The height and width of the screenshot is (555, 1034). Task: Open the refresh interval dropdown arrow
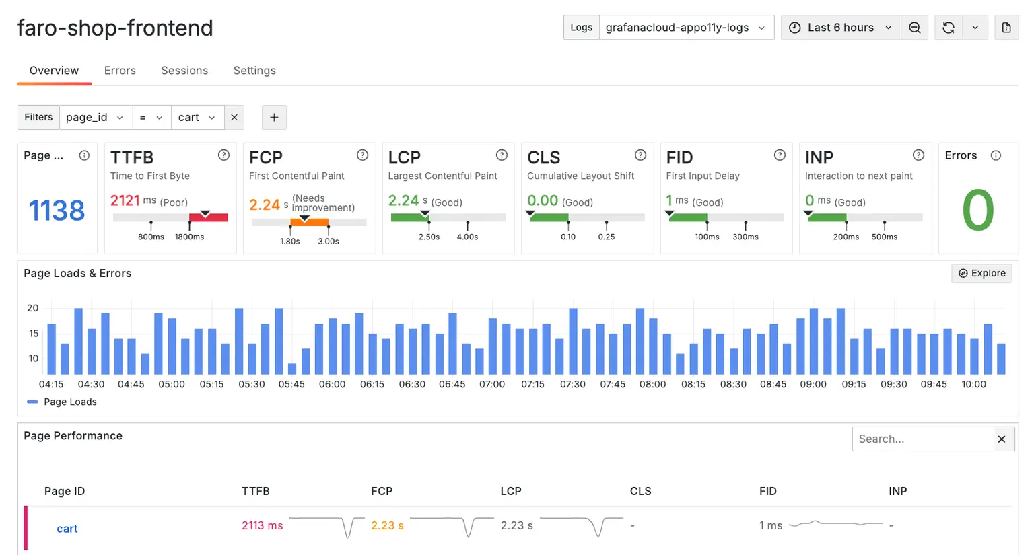pyautogui.click(x=975, y=28)
